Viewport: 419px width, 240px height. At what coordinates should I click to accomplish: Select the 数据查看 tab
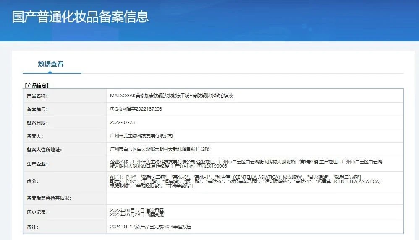(x=50, y=64)
